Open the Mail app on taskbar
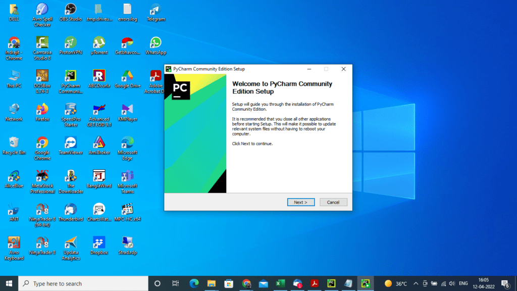The height and width of the screenshot is (291, 517). click(x=263, y=283)
